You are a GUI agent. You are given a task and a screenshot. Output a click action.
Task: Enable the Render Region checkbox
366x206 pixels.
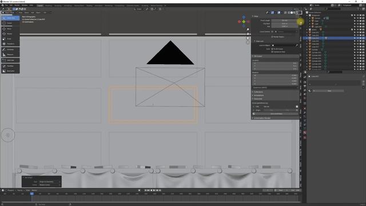[x=272, y=37]
